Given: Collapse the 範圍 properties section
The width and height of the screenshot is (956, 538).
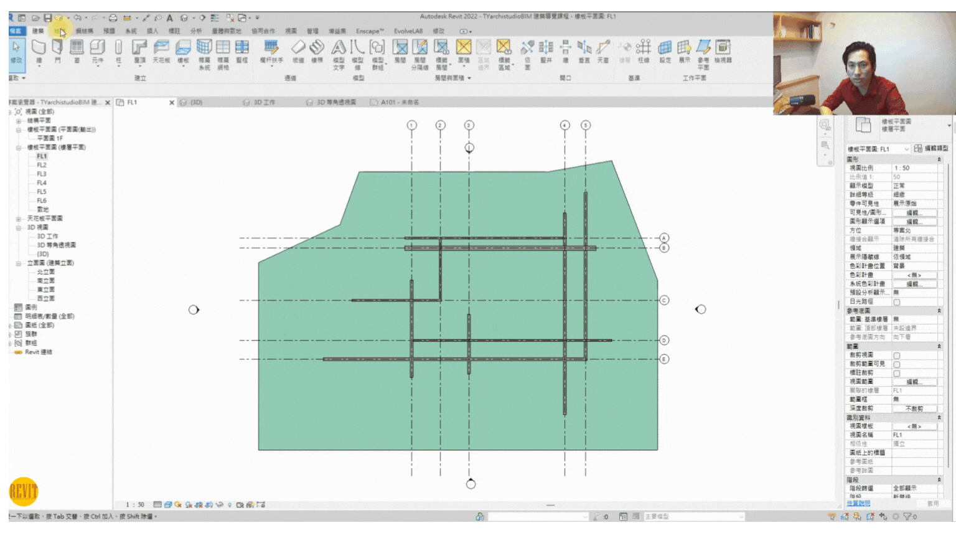Looking at the screenshot, I should click(939, 346).
